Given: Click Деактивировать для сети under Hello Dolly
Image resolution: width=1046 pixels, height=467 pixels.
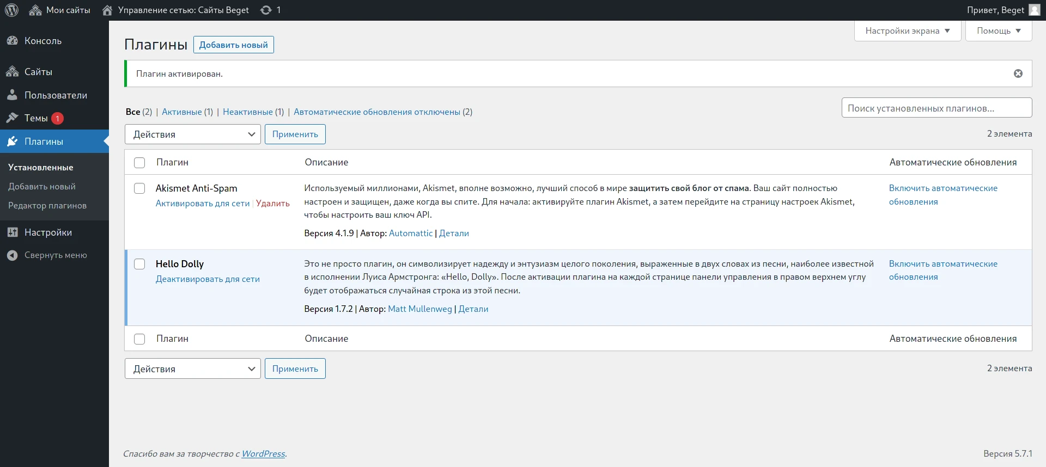Looking at the screenshot, I should pyautogui.click(x=208, y=279).
